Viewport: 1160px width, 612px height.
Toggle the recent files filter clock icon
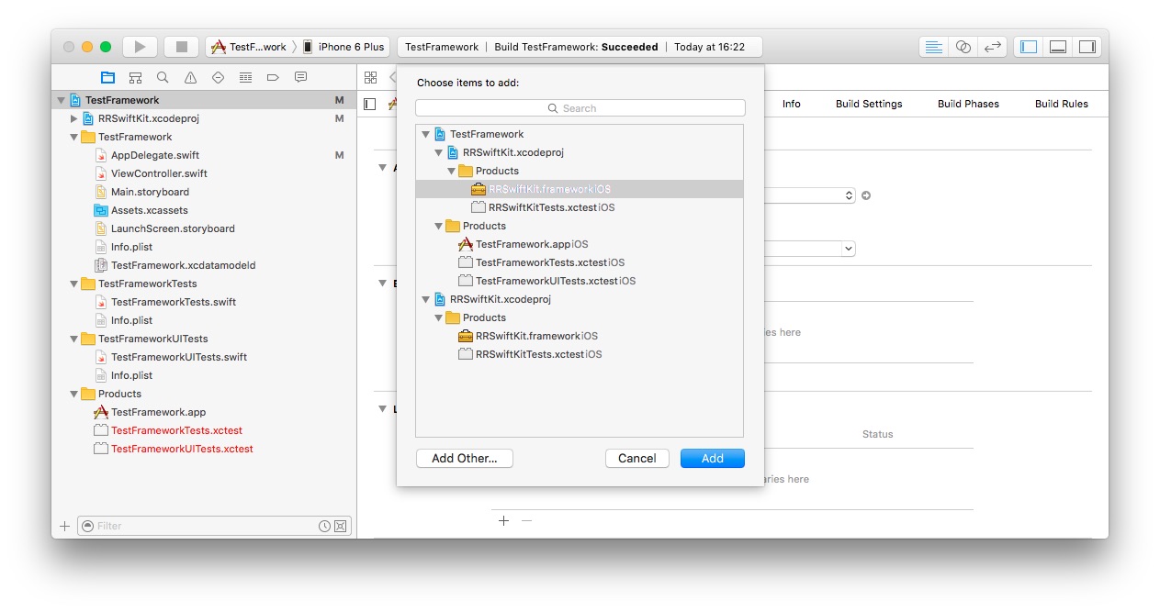(x=324, y=526)
